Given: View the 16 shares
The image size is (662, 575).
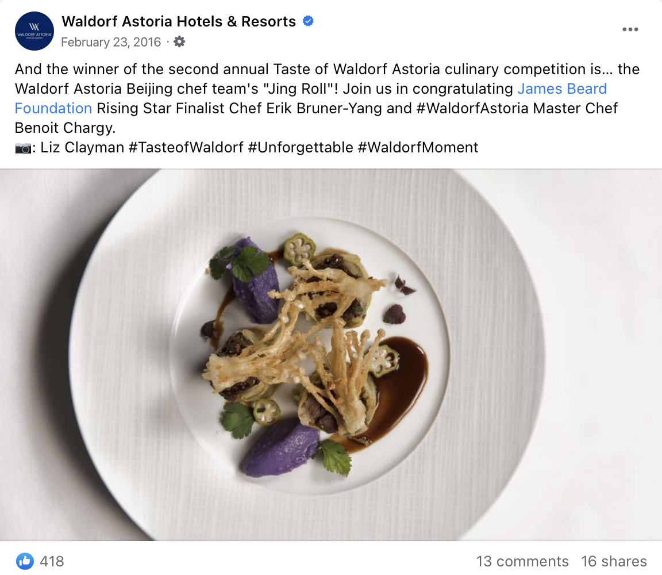Looking at the screenshot, I should pos(614,561).
